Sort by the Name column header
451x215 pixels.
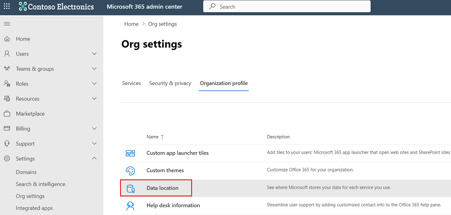tap(152, 137)
